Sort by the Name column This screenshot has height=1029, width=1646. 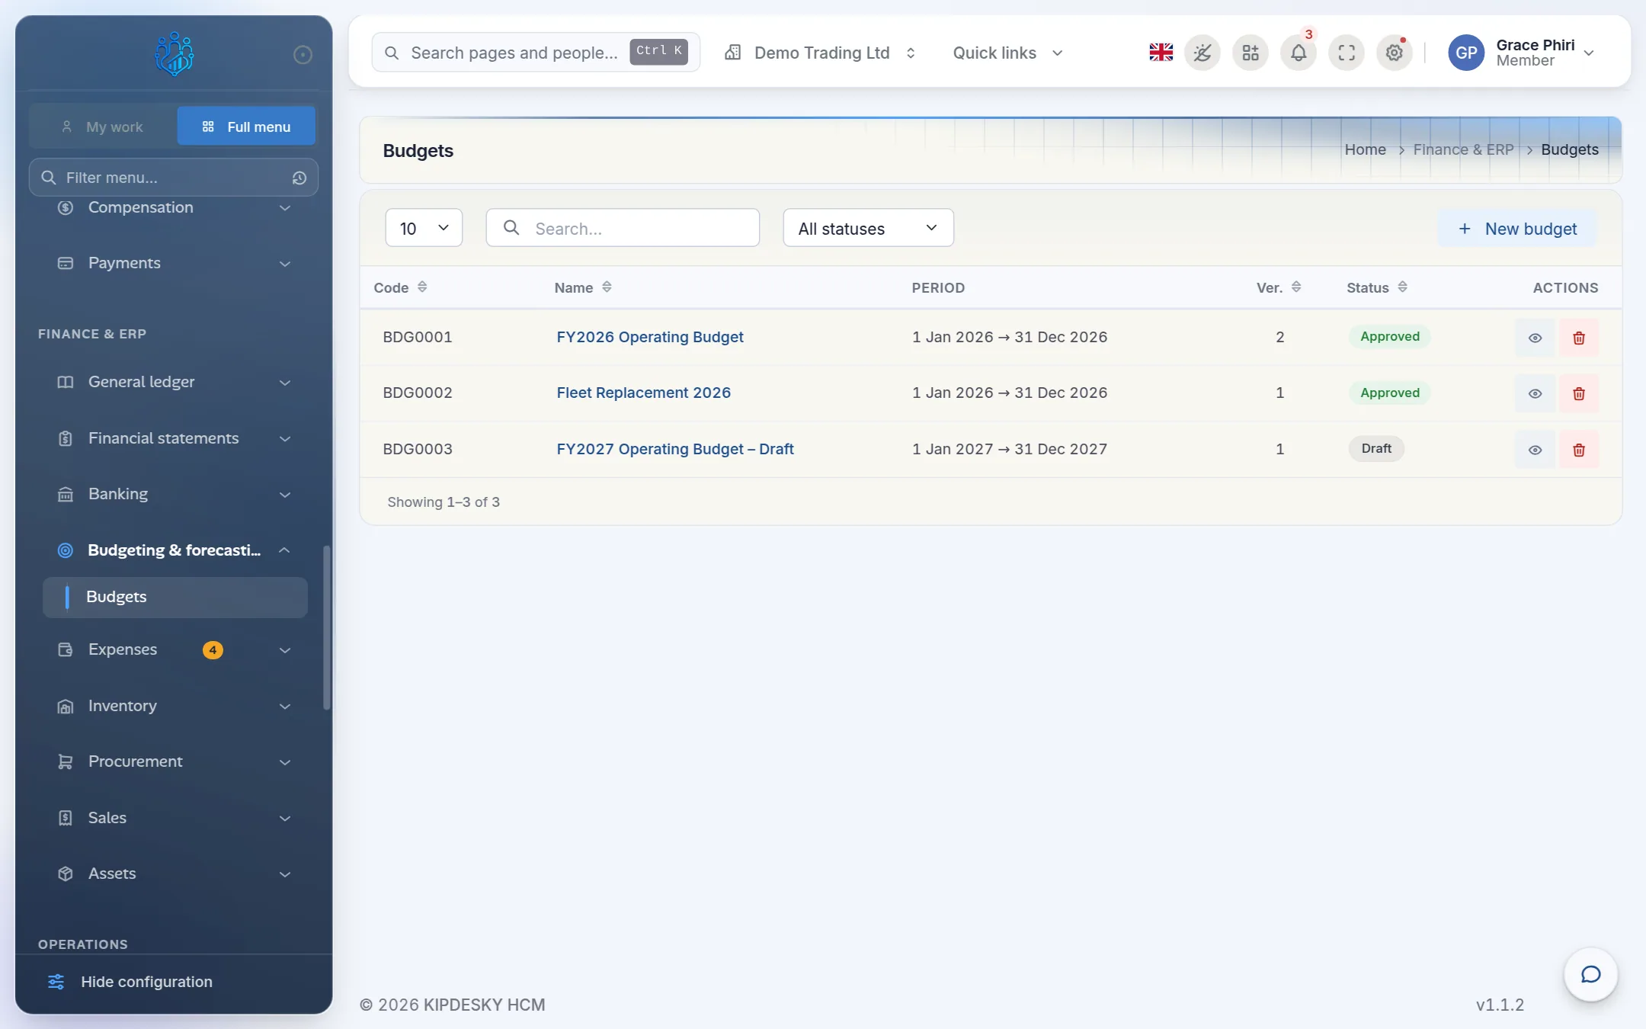[583, 287]
